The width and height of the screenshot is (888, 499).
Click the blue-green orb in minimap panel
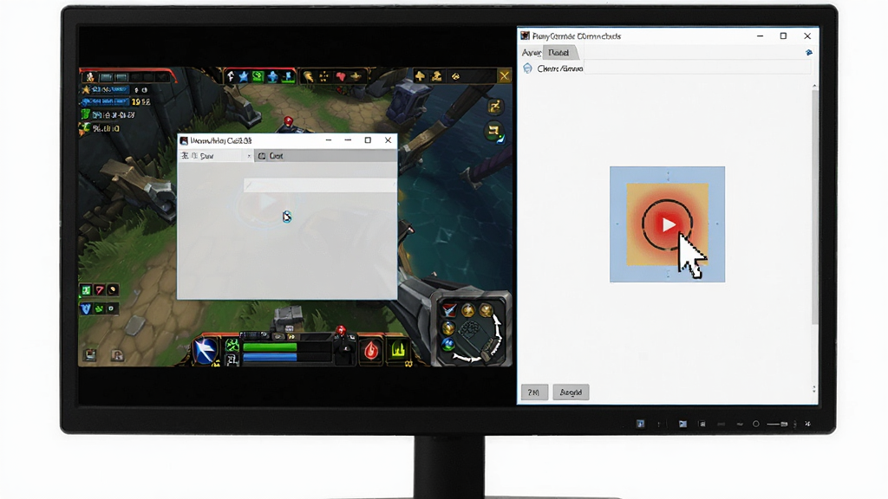point(448,344)
